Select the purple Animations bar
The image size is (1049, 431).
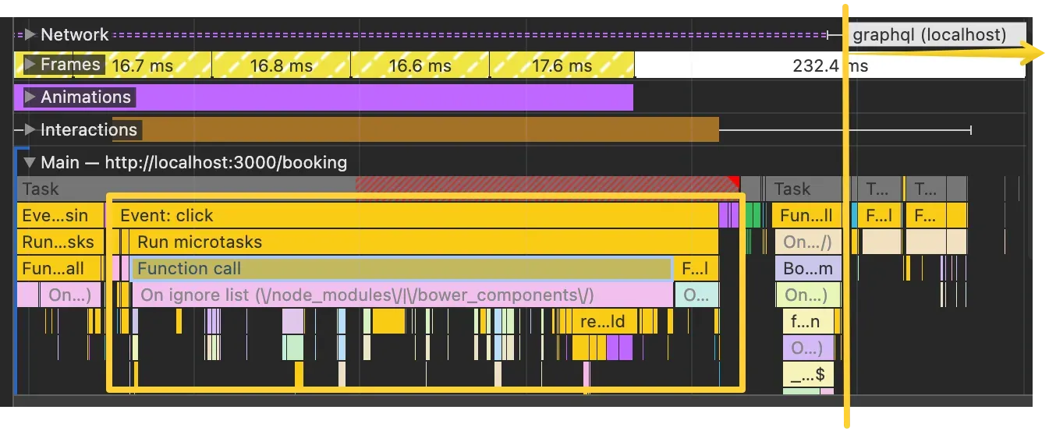[x=390, y=97]
